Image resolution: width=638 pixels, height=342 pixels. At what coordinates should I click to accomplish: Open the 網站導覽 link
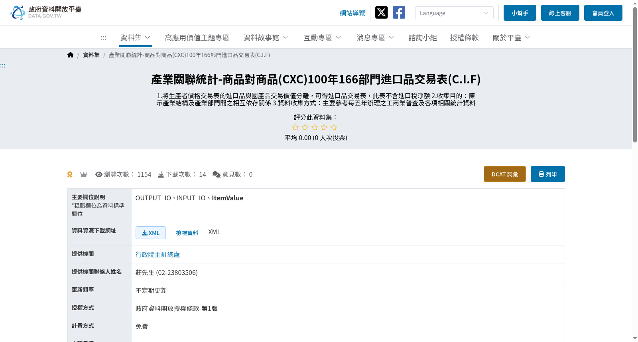[x=352, y=13]
